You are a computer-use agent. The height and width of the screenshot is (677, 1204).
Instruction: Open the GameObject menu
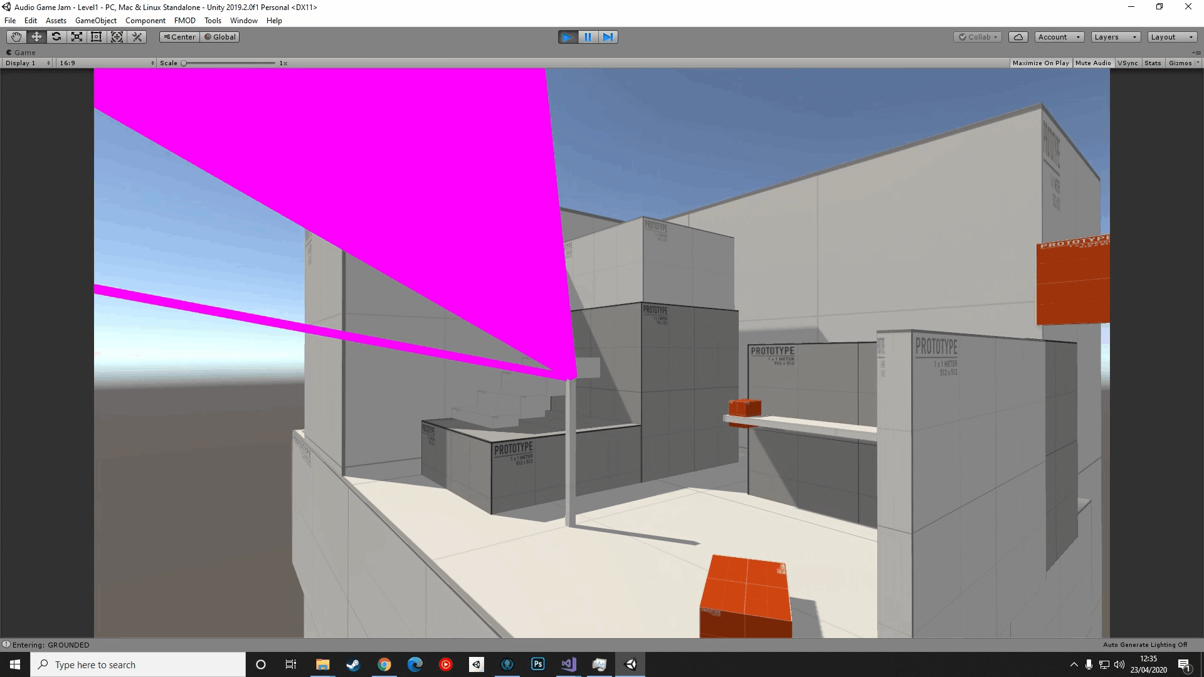click(x=95, y=21)
